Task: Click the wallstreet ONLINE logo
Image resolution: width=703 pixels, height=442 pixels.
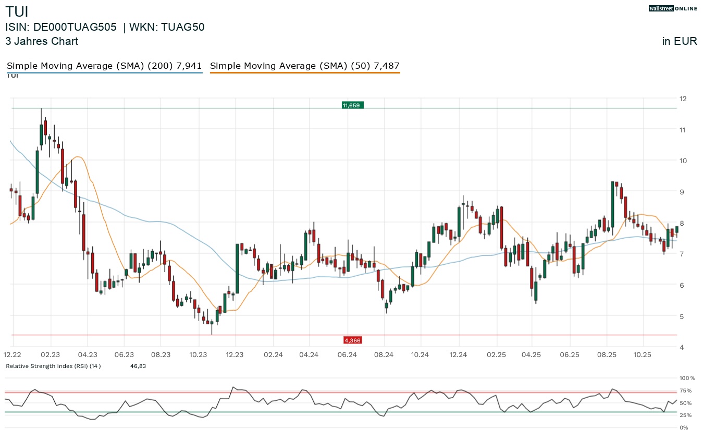Action: (x=673, y=8)
